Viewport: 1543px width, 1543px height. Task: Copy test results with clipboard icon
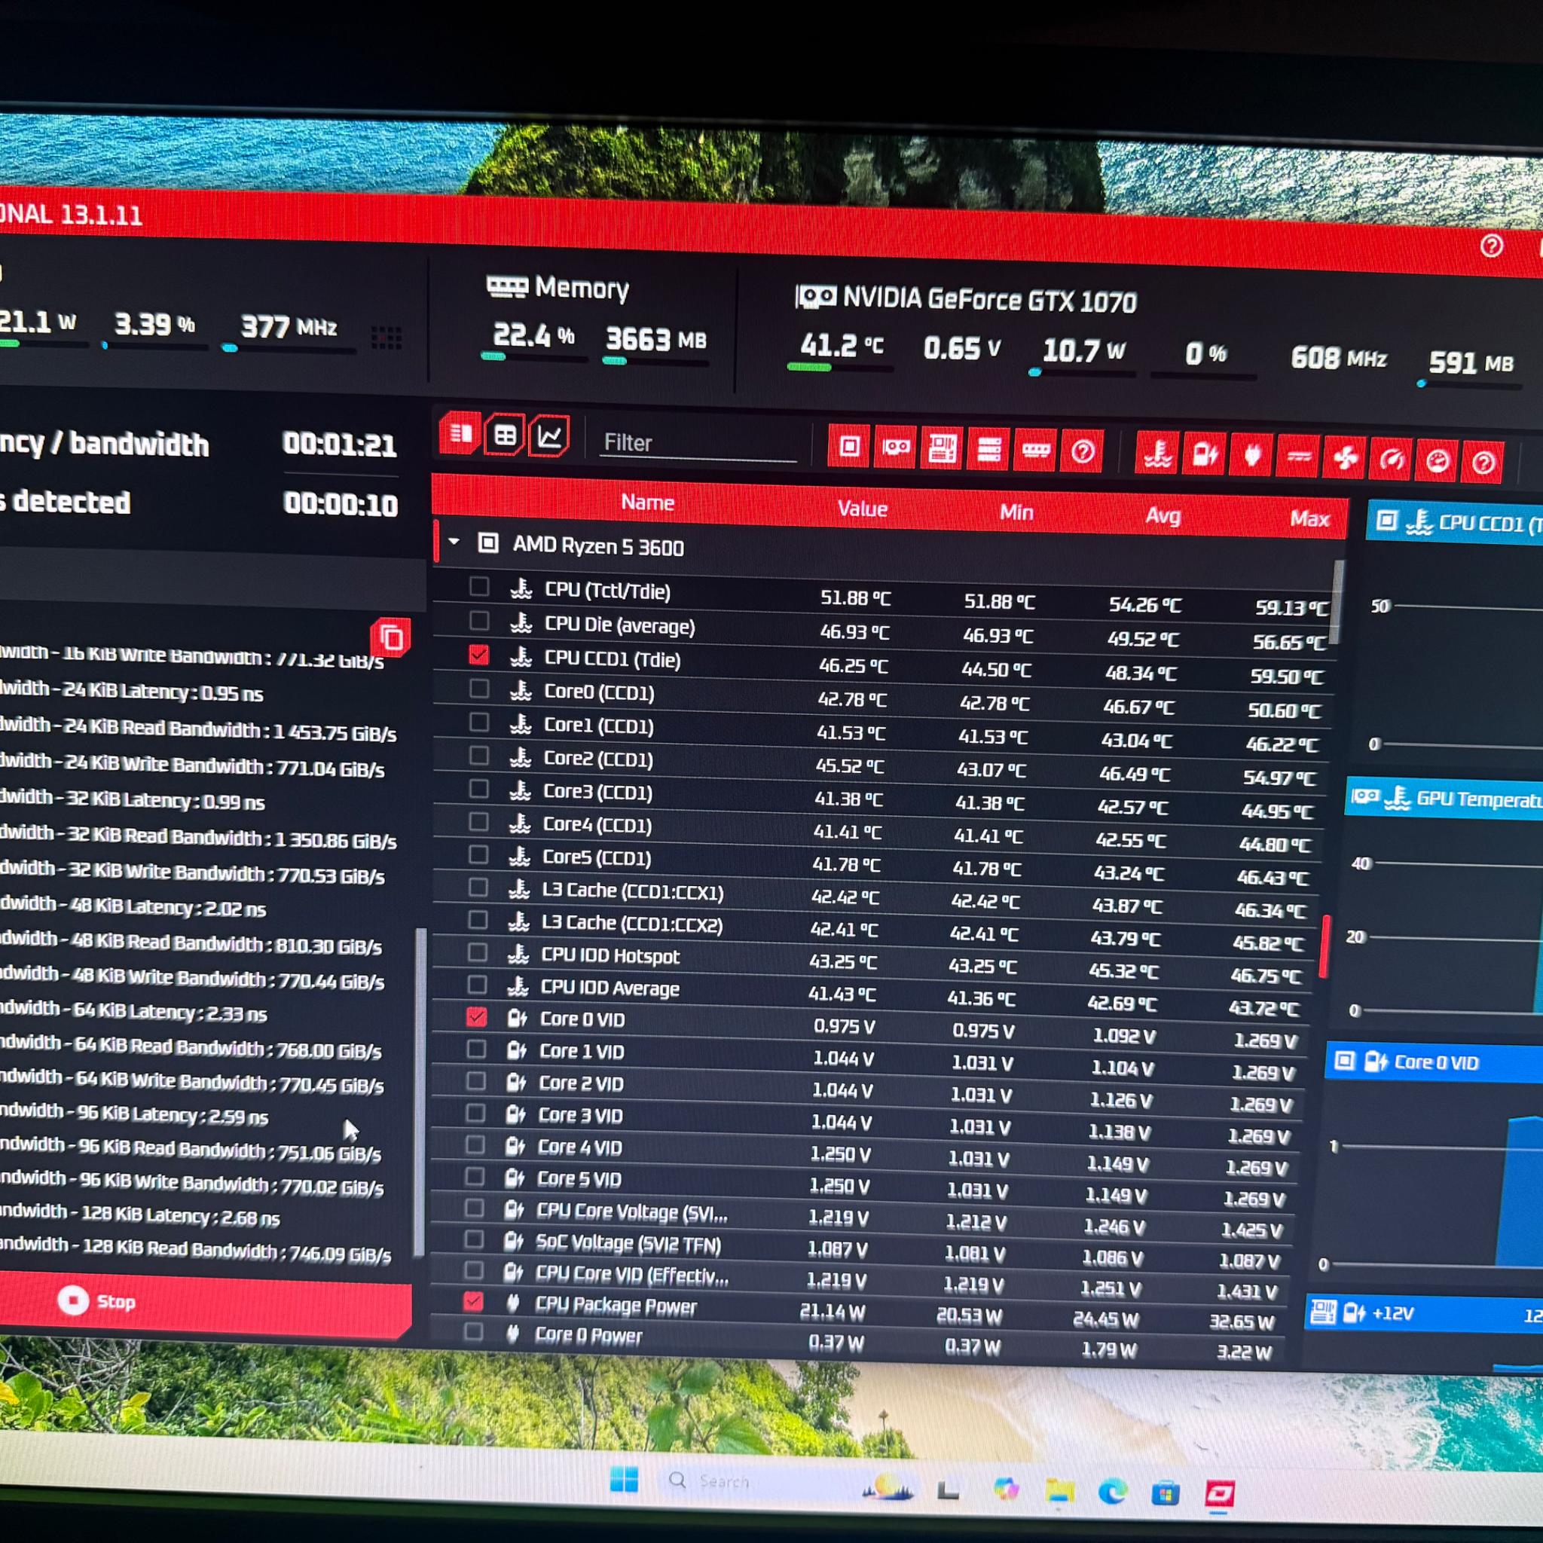[x=391, y=638]
